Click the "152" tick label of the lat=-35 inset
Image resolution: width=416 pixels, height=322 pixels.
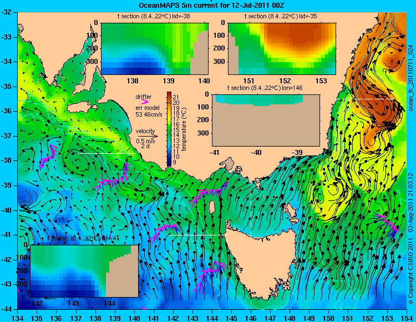coord(285,80)
